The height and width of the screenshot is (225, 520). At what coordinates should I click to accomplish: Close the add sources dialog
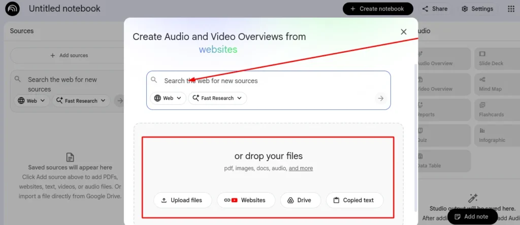point(404,32)
